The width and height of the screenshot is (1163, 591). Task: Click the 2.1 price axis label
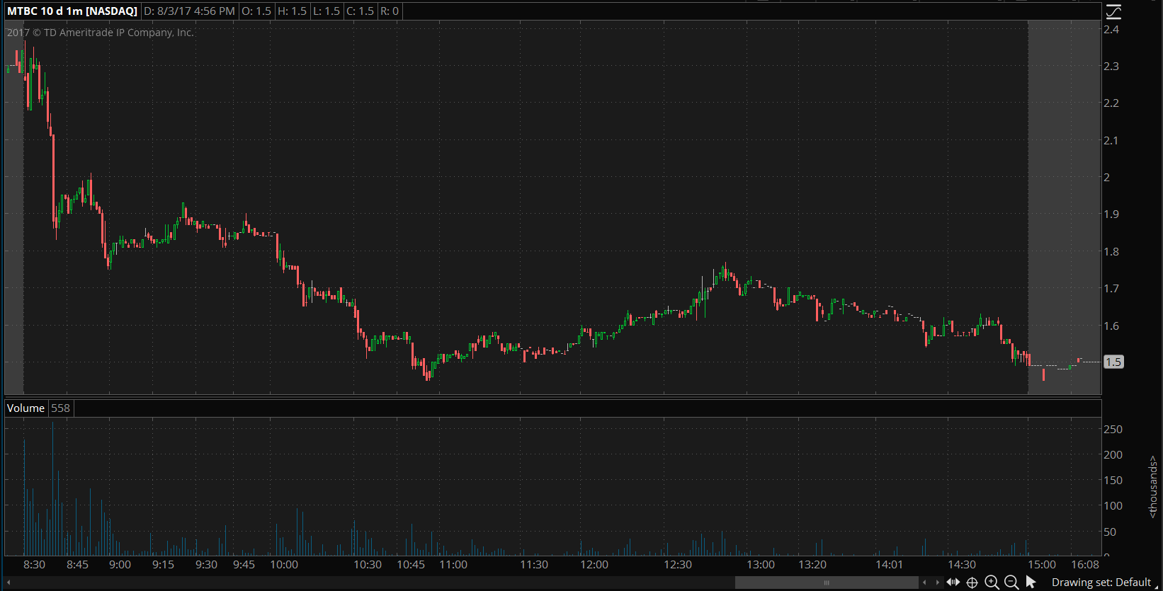(1111, 140)
